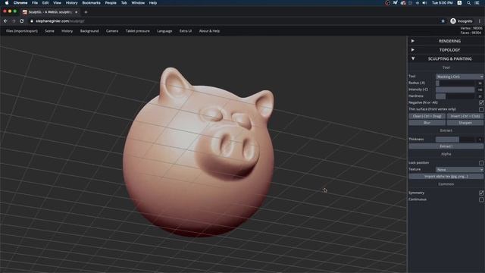
Task: Open Chrome's Bookmarks menu in the macOS menu bar
Action: point(91,3)
